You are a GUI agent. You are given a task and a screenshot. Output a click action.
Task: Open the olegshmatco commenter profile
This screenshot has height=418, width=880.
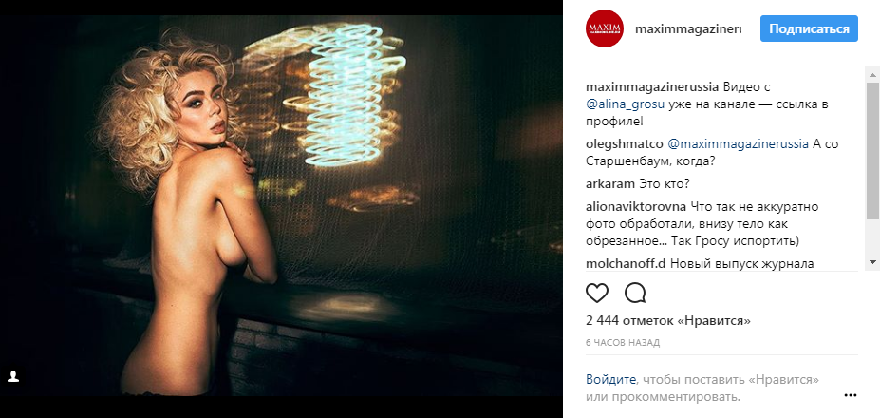624,143
